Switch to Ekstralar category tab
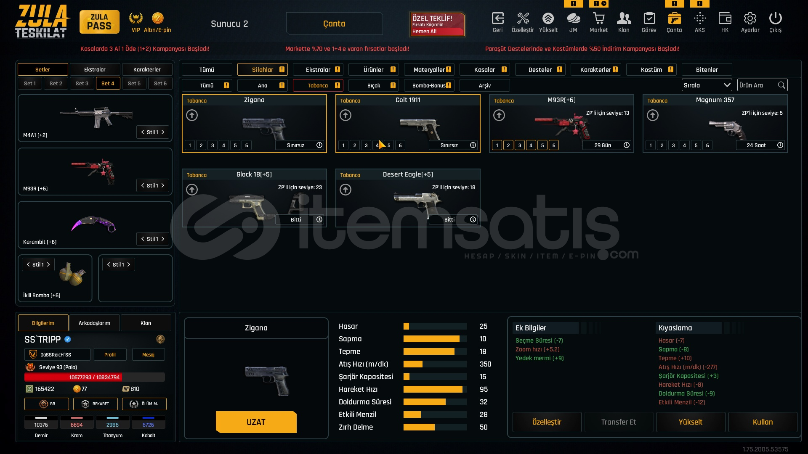 click(x=318, y=70)
